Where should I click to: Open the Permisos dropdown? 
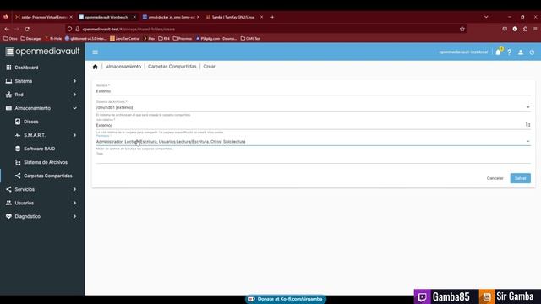pyautogui.click(x=313, y=142)
